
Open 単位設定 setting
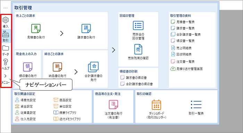pyautogui.click(x=62, y=106)
